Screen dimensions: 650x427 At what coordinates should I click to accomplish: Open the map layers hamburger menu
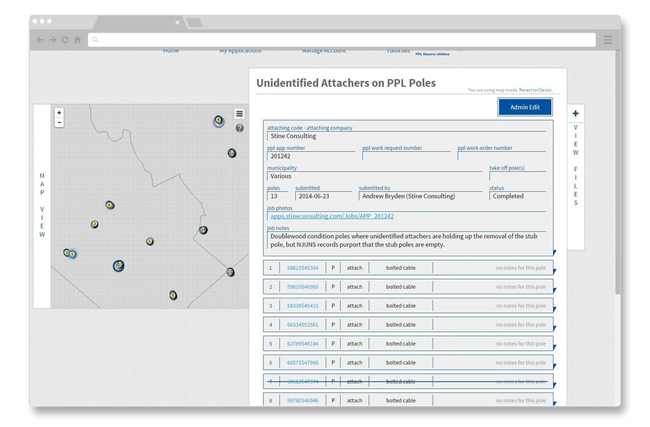click(x=239, y=113)
